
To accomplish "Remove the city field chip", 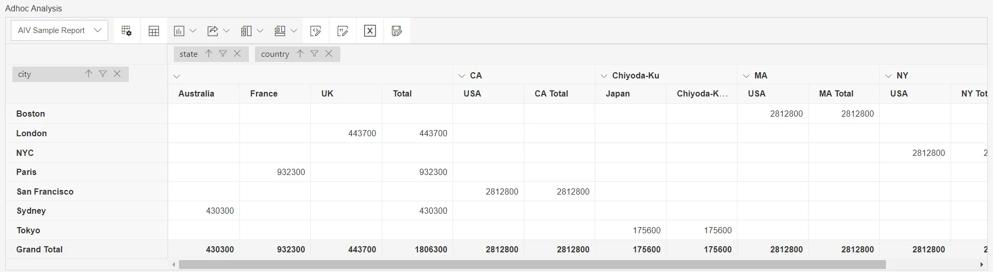I will click(117, 74).
